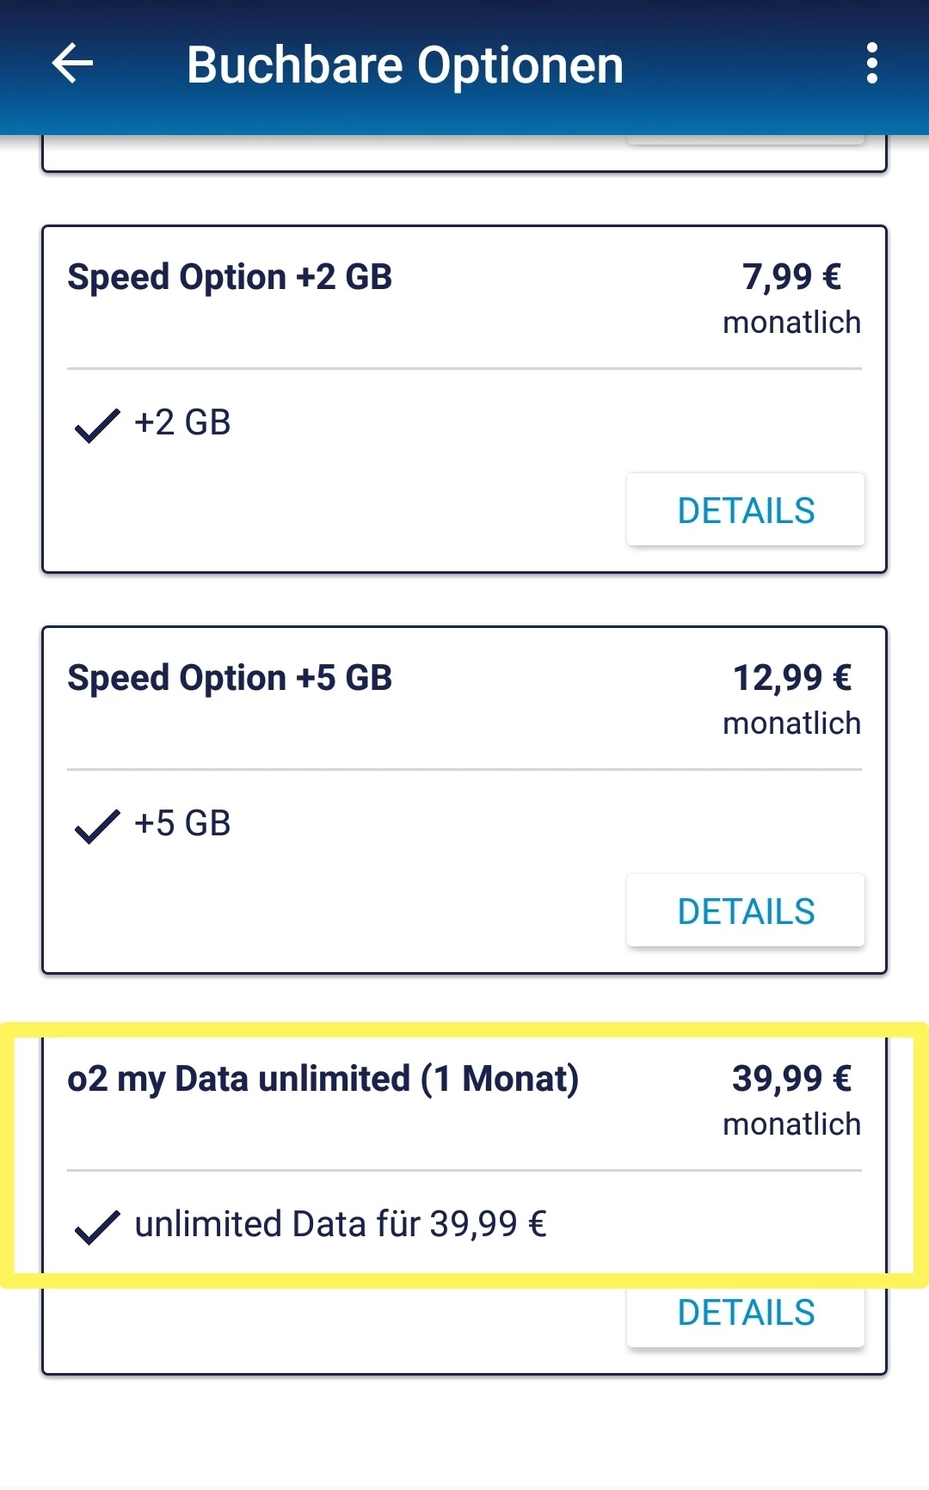The height and width of the screenshot is (1490, 929).
Task: Click the checkmark beside unlimited Data
Action: pyautogui.click(x=96, y=1227)
